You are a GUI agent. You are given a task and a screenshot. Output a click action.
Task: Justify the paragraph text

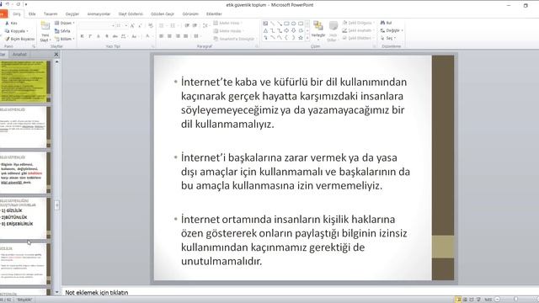click(x=186, y=36)
